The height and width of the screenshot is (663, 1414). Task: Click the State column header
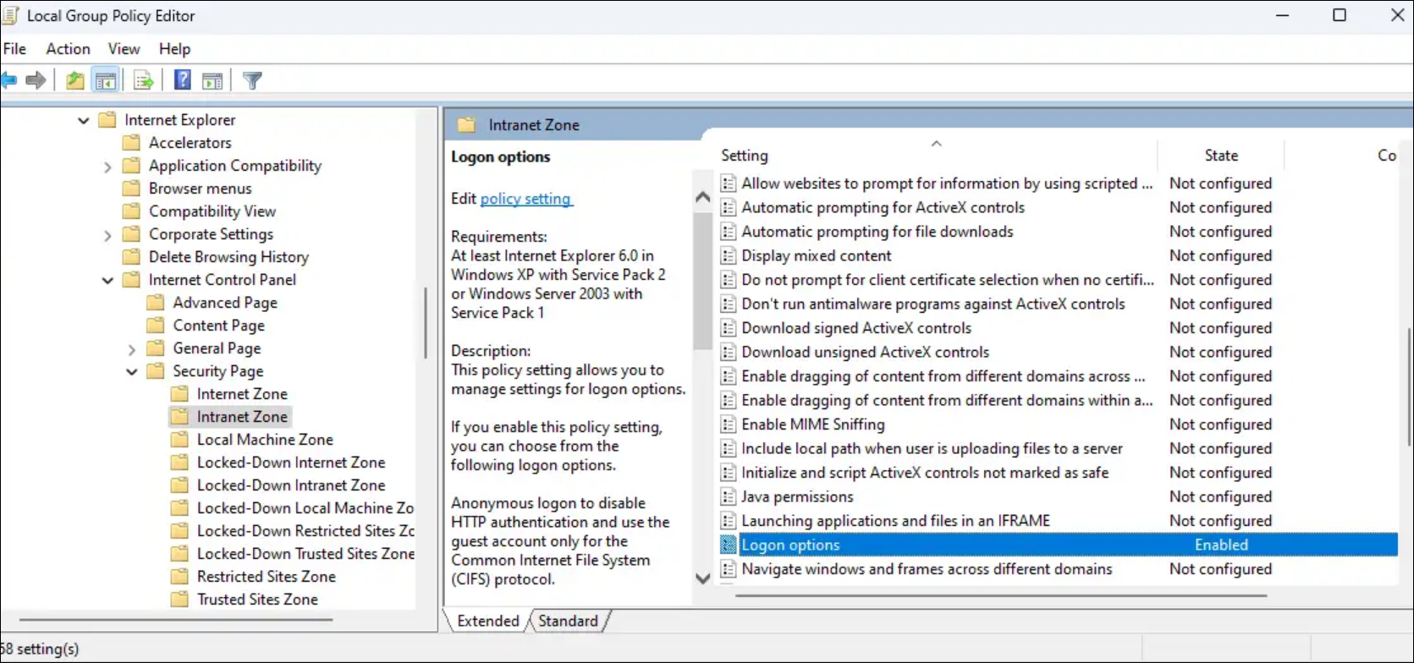pyautogui.click(x=1221, y=156)
